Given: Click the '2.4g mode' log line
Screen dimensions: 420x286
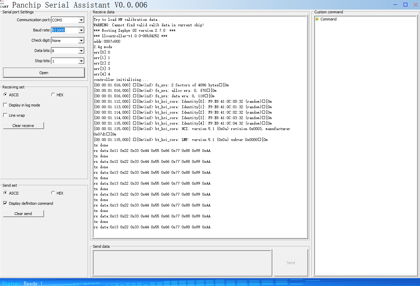Looking at the screenshot, I should click(103, 47).
